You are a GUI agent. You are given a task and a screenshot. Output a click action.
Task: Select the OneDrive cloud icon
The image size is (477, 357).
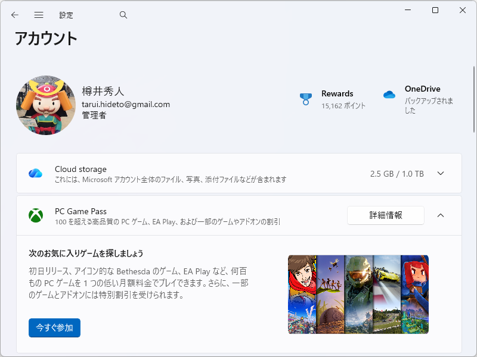(x=389, y=95)
